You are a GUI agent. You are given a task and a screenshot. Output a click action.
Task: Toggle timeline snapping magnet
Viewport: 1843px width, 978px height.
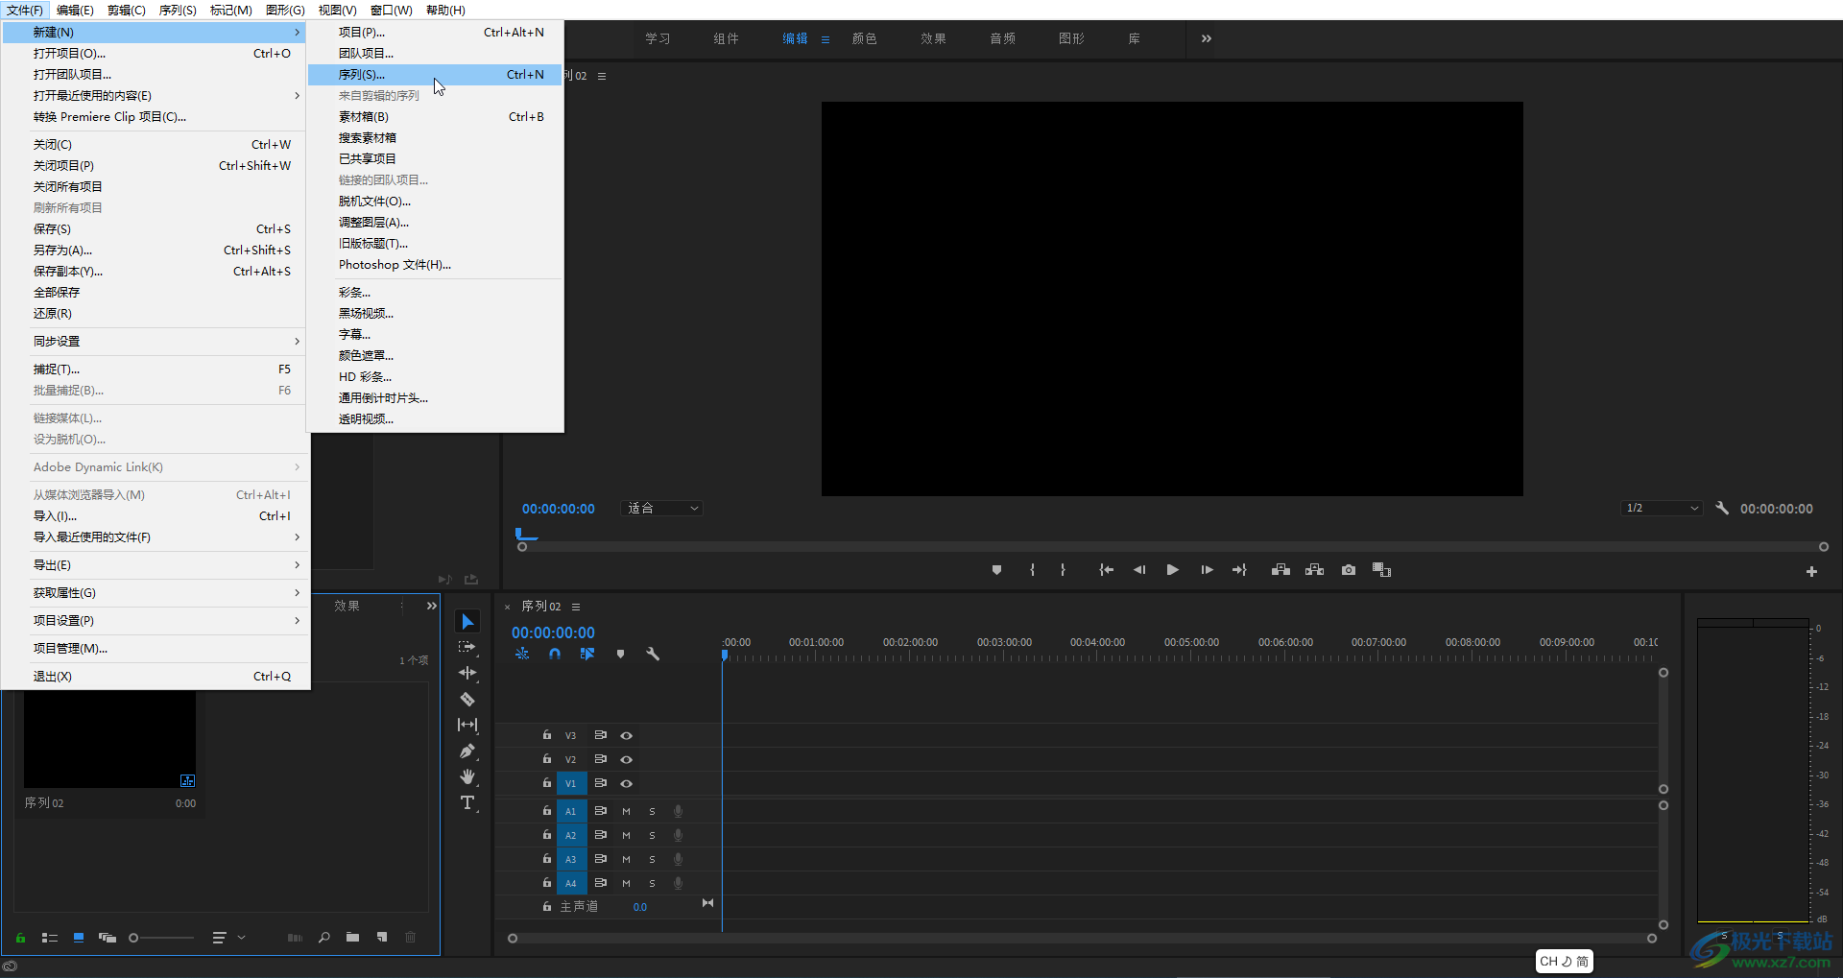click(x=555, y=654)
